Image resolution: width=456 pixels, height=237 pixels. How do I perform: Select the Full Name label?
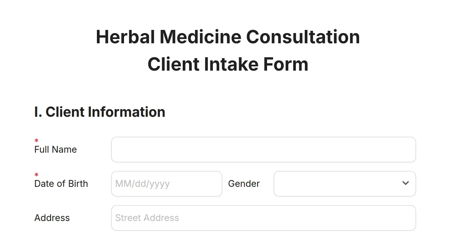click(55, 149)
